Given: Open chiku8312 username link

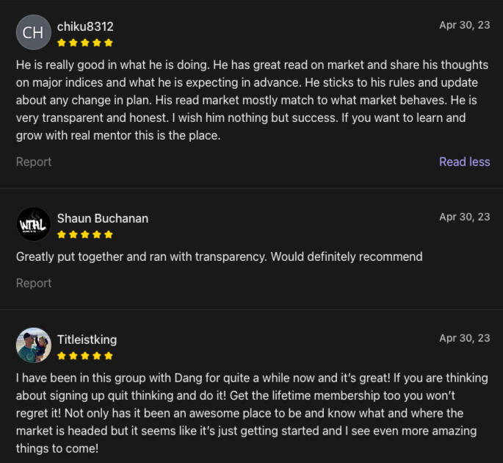Looking at the screenshot, I should pyautogui.click(x=85, y=26).
